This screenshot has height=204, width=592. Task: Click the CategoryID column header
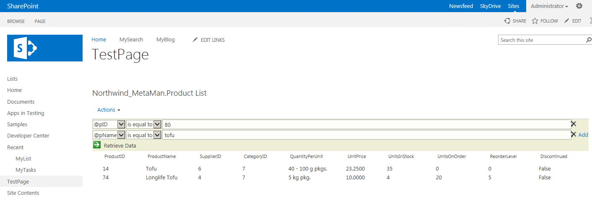coord(255,156)
